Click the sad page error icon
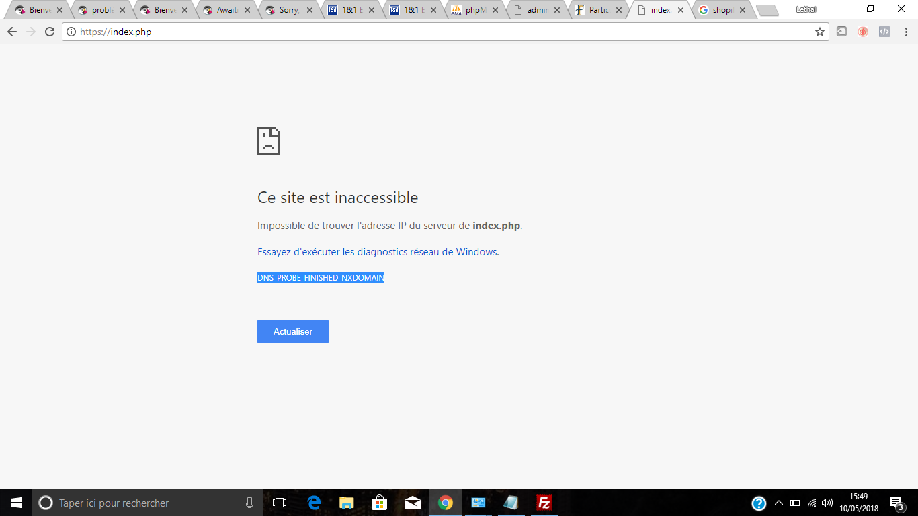This screenshot has height=516, width=918. coord(268,141)
